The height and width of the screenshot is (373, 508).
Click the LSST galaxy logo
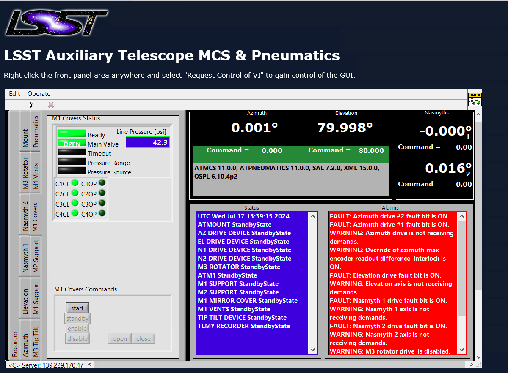tap(56, 23)
